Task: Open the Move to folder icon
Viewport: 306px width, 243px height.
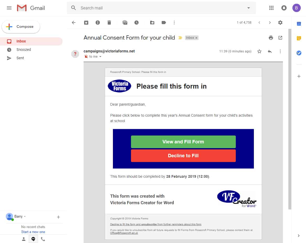Action: click(x=152, y=23)
